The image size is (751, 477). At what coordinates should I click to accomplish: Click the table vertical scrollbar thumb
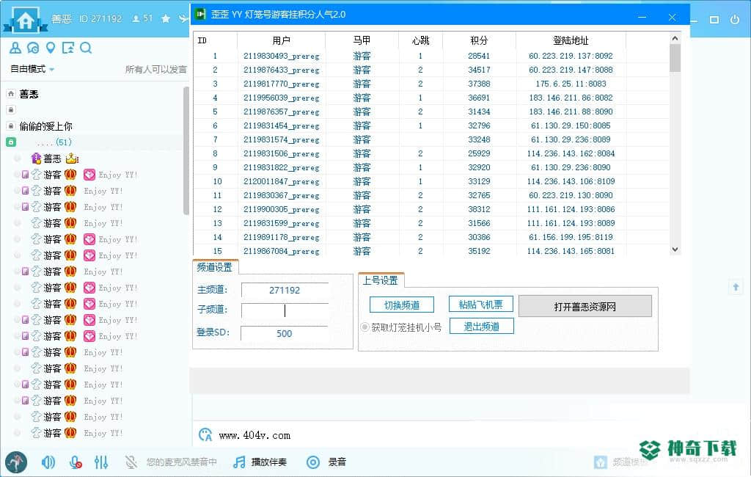pyautogui.click(x=675, y=58)
